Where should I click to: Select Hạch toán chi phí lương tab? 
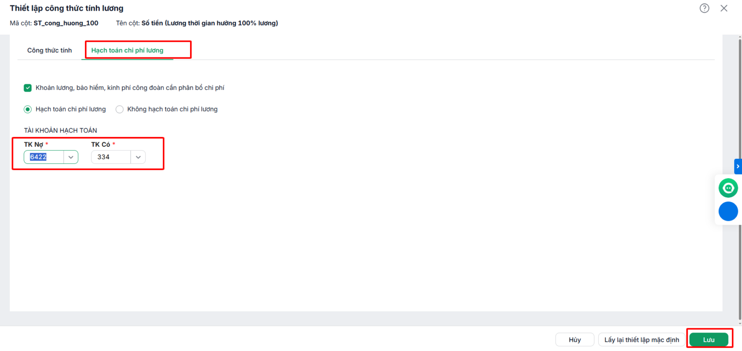[x=127, y=50]
